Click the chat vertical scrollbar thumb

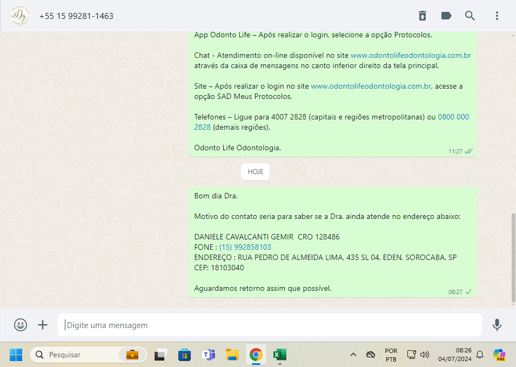pos(513,258)
